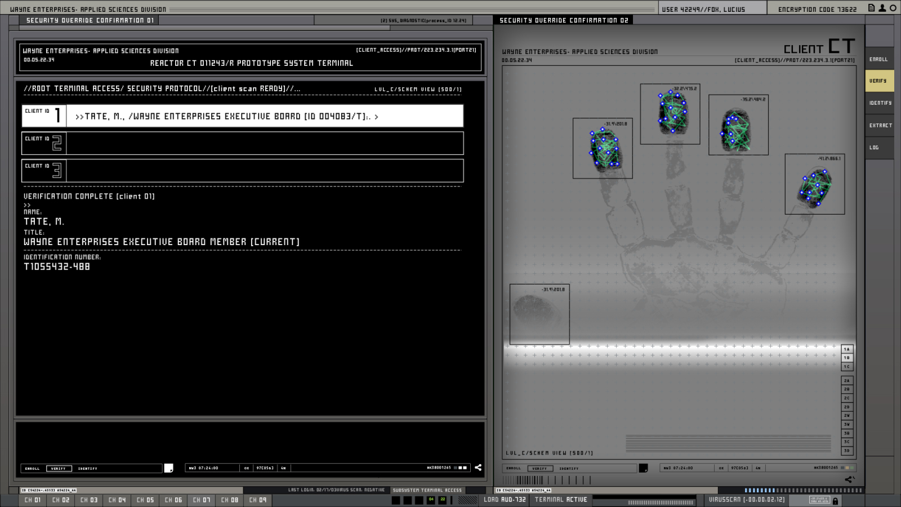
Task: Select channel CH 08
Action: (230, 500)
